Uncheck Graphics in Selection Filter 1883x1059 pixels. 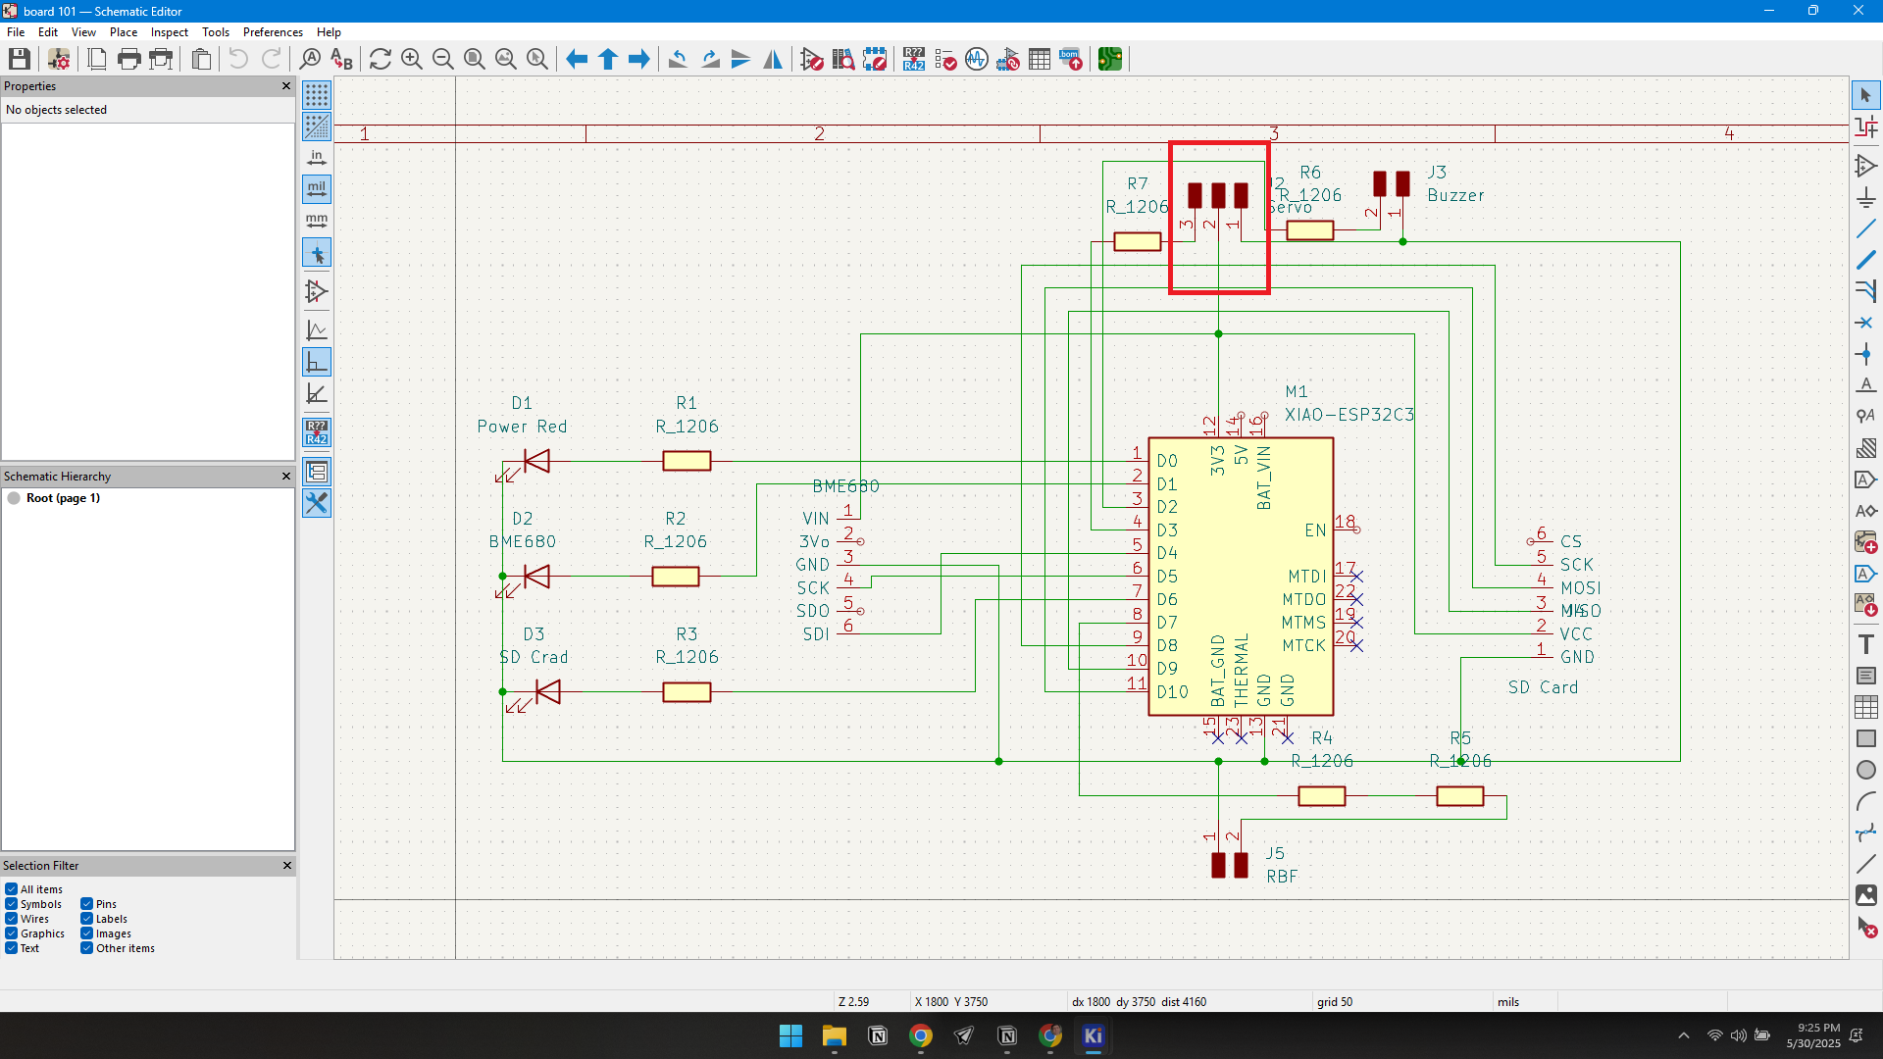(x=12, y=933)
